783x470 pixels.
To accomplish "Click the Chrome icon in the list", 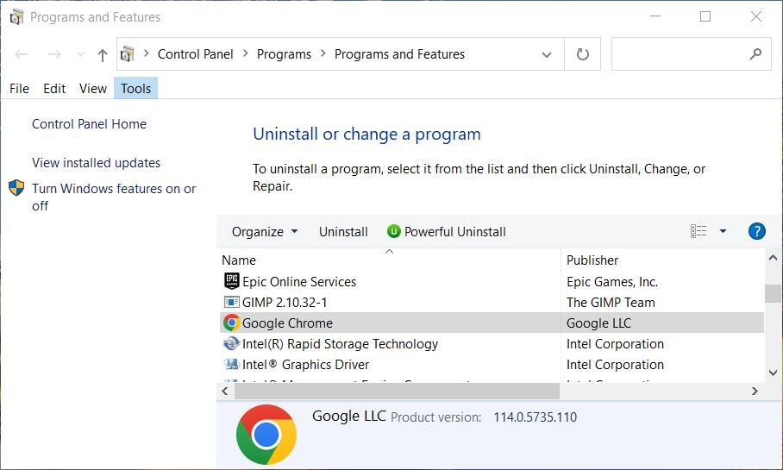I will click(231, 323).
